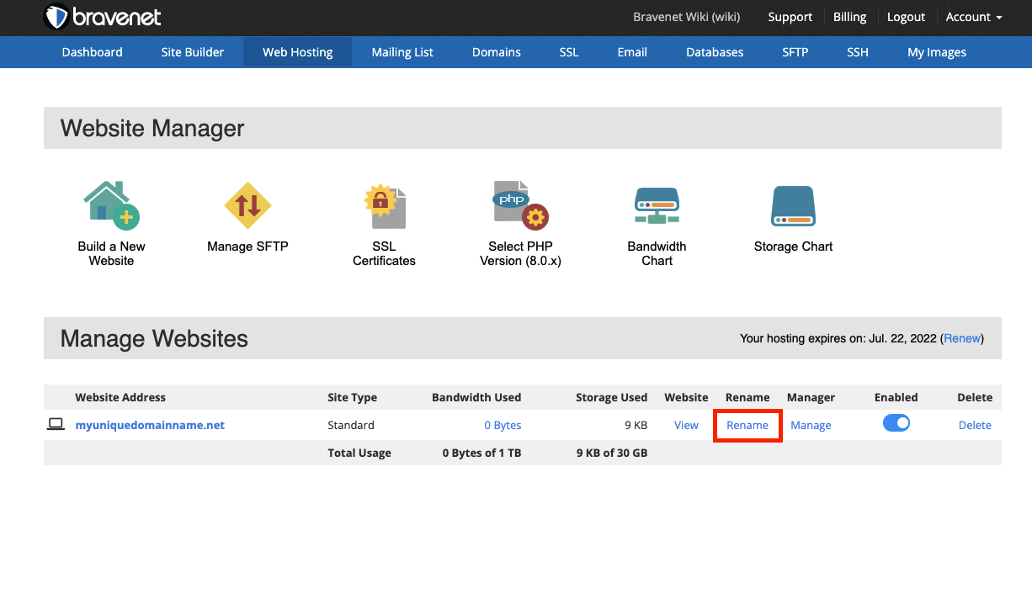Click the Manage SFTP label
Image resolution: width=1032 pixels, height=594 pixels.
(247, 247)
